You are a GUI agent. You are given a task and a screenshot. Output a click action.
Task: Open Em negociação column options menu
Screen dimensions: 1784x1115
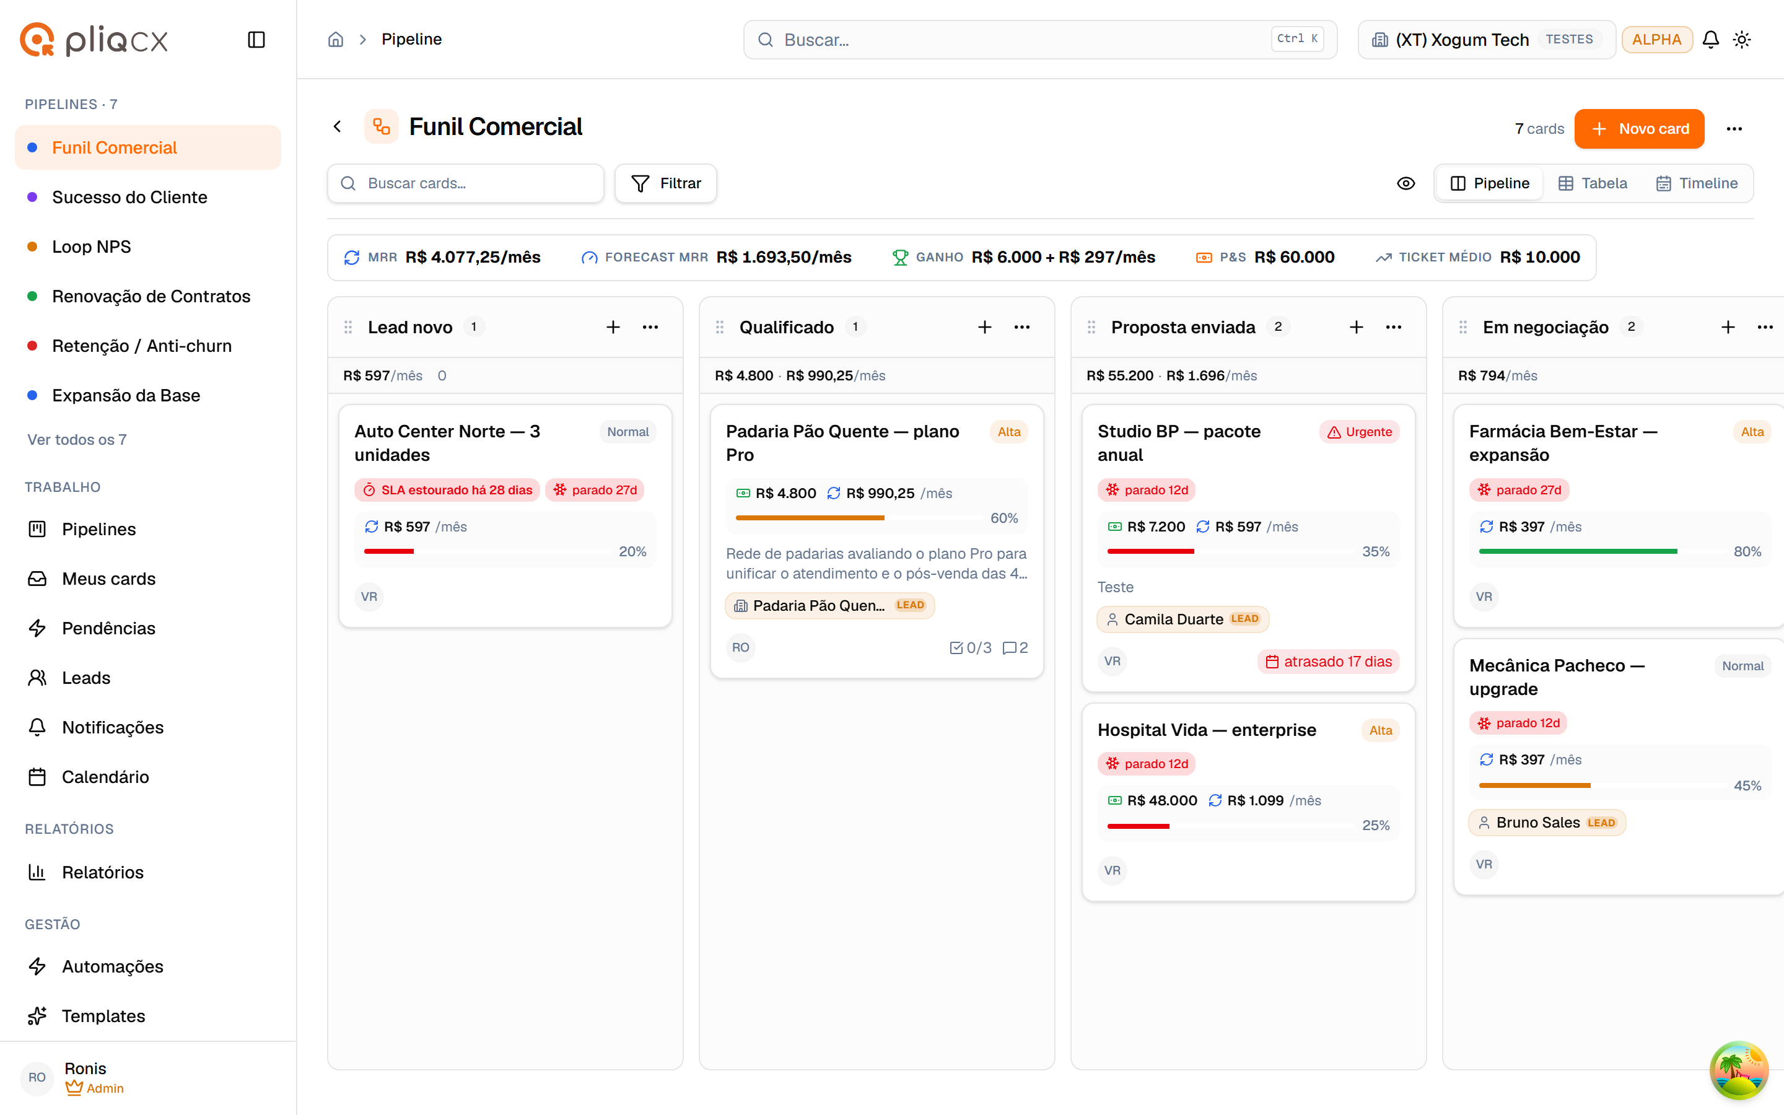(1765, 326)
